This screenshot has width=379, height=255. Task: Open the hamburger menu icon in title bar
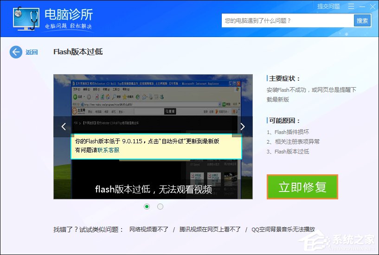[351, 6]
